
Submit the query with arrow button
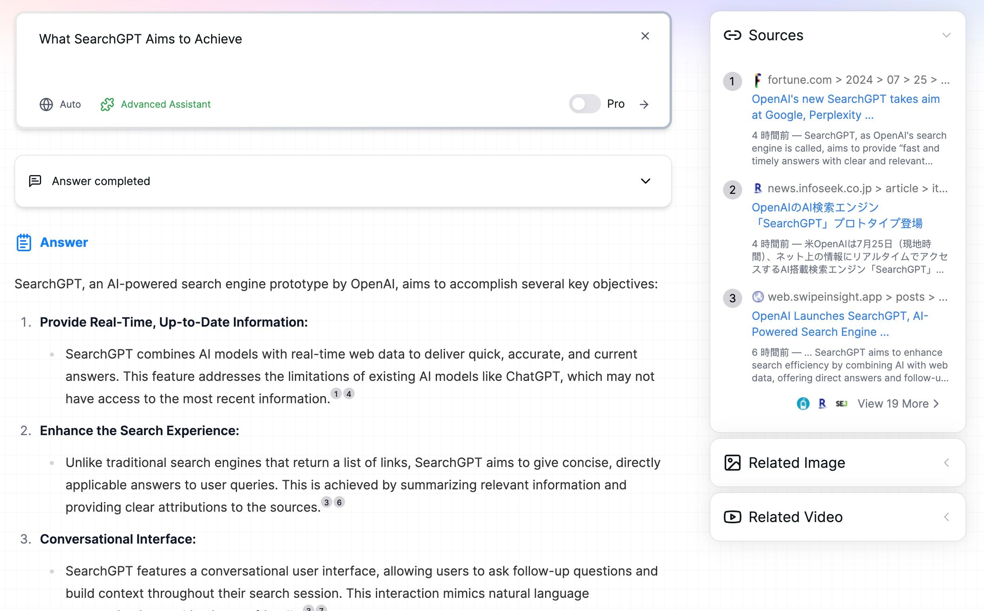[644, 104]
